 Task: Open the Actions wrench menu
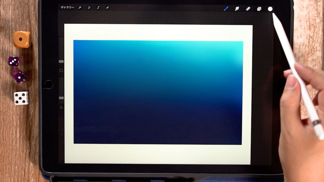(x=80, y=8)
